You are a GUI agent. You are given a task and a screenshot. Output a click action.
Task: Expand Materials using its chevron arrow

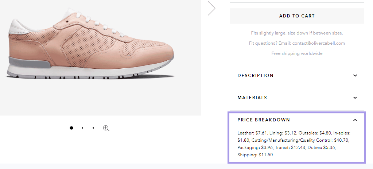(x=355, y=98)
